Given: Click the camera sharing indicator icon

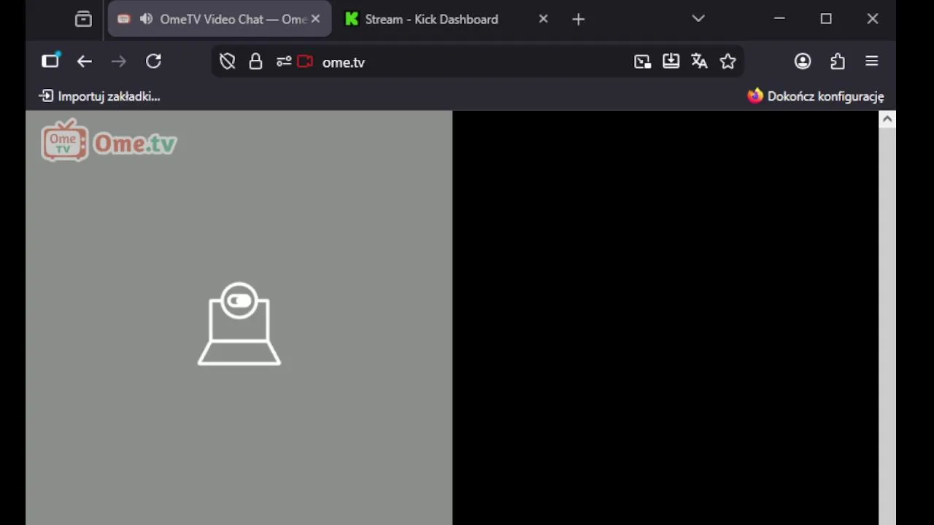Looking at the screenshot, I should pyautogui.click(x=305, y=62).
